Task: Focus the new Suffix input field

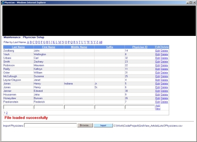Action: (110, 107)
